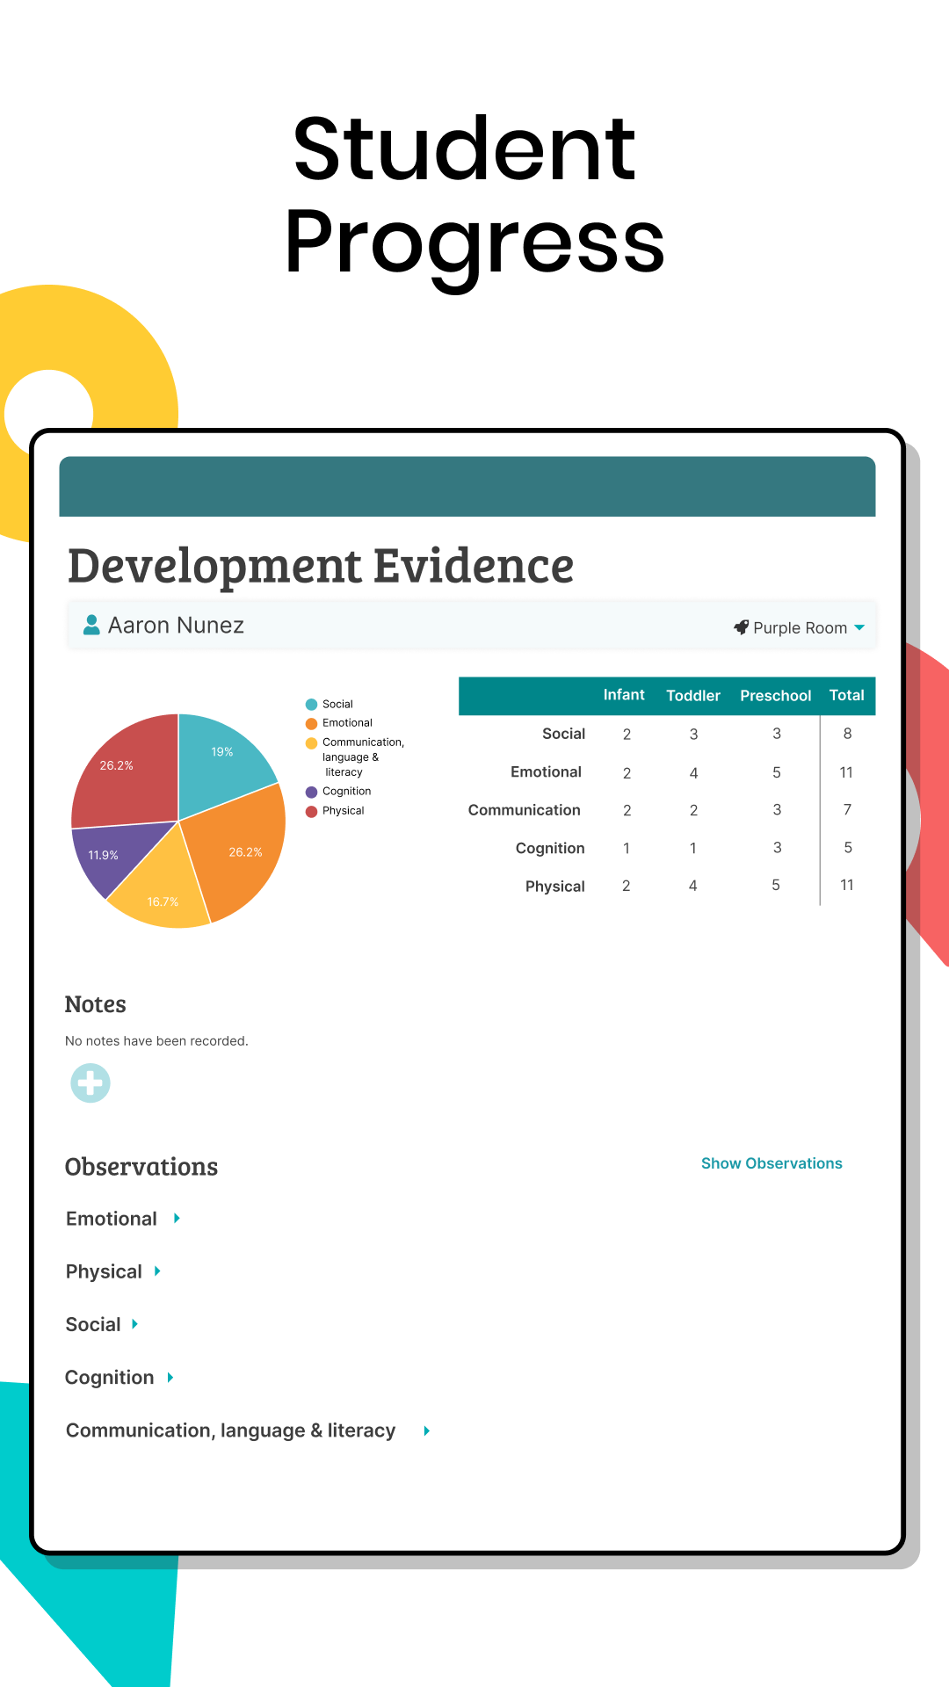The width and height of the screenshot is (949, 1687).
Task: Click the Show Observations link
Action: [x=772, y=1163]
